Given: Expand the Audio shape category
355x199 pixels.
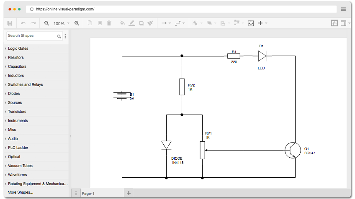Looking at the screenshot, I should (36, 139).
